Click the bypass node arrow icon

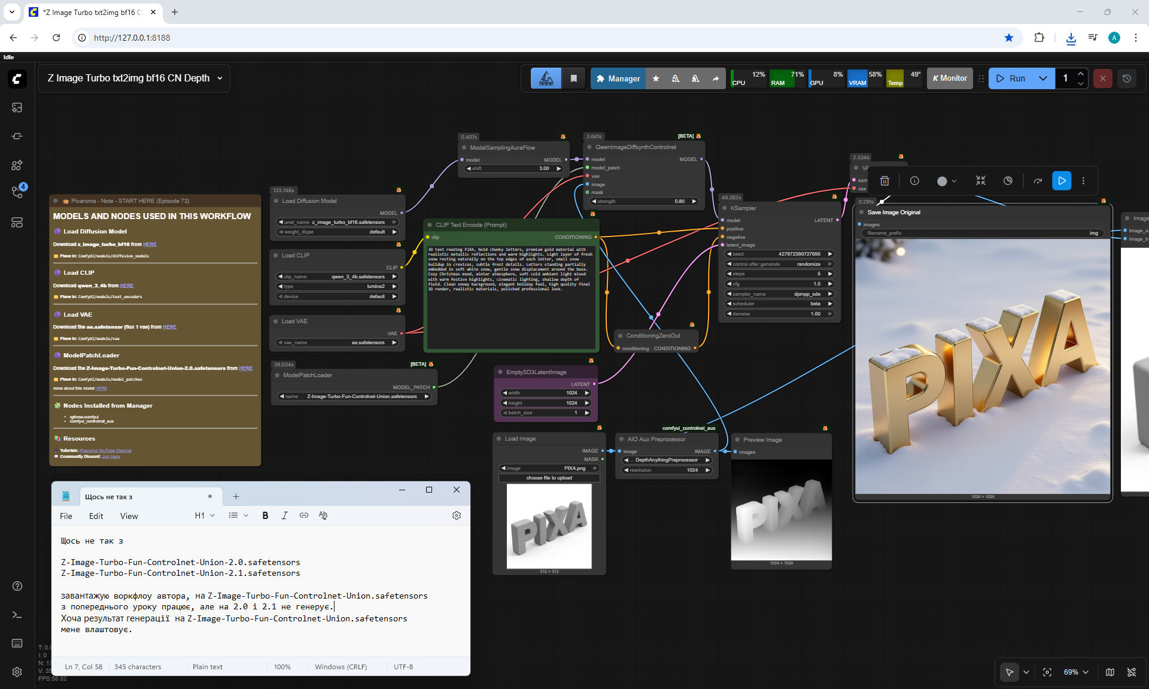[1038, 181]
